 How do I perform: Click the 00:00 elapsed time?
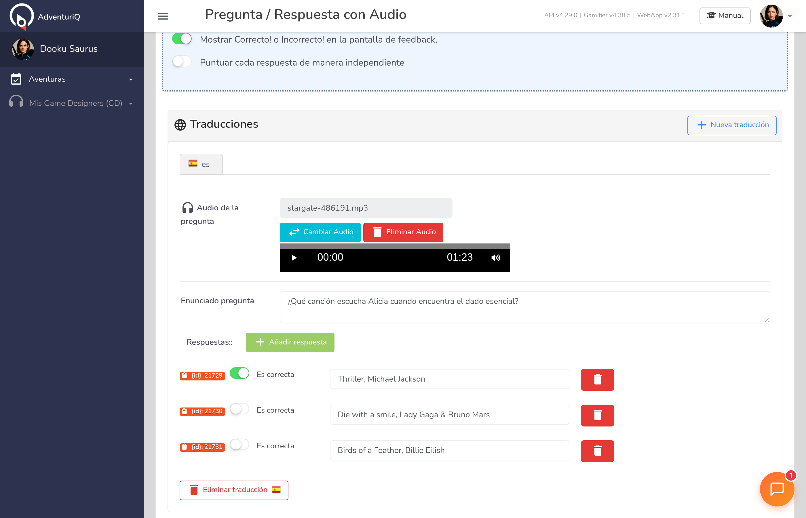tap(330, 257)
